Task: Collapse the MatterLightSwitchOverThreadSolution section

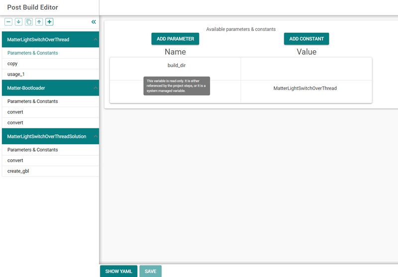Action: click(95, 136)
